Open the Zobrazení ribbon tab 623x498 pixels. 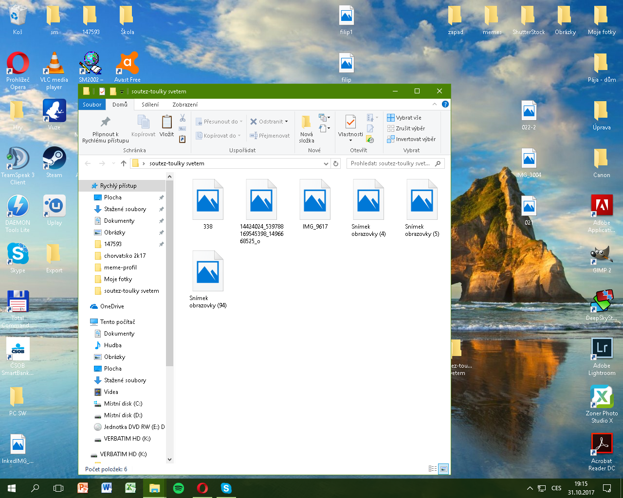pos(185,105)
